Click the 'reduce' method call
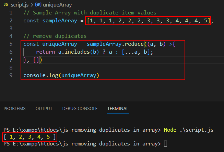Image resolution: width=224 pixels, height=152 pixels. [134, 44]
